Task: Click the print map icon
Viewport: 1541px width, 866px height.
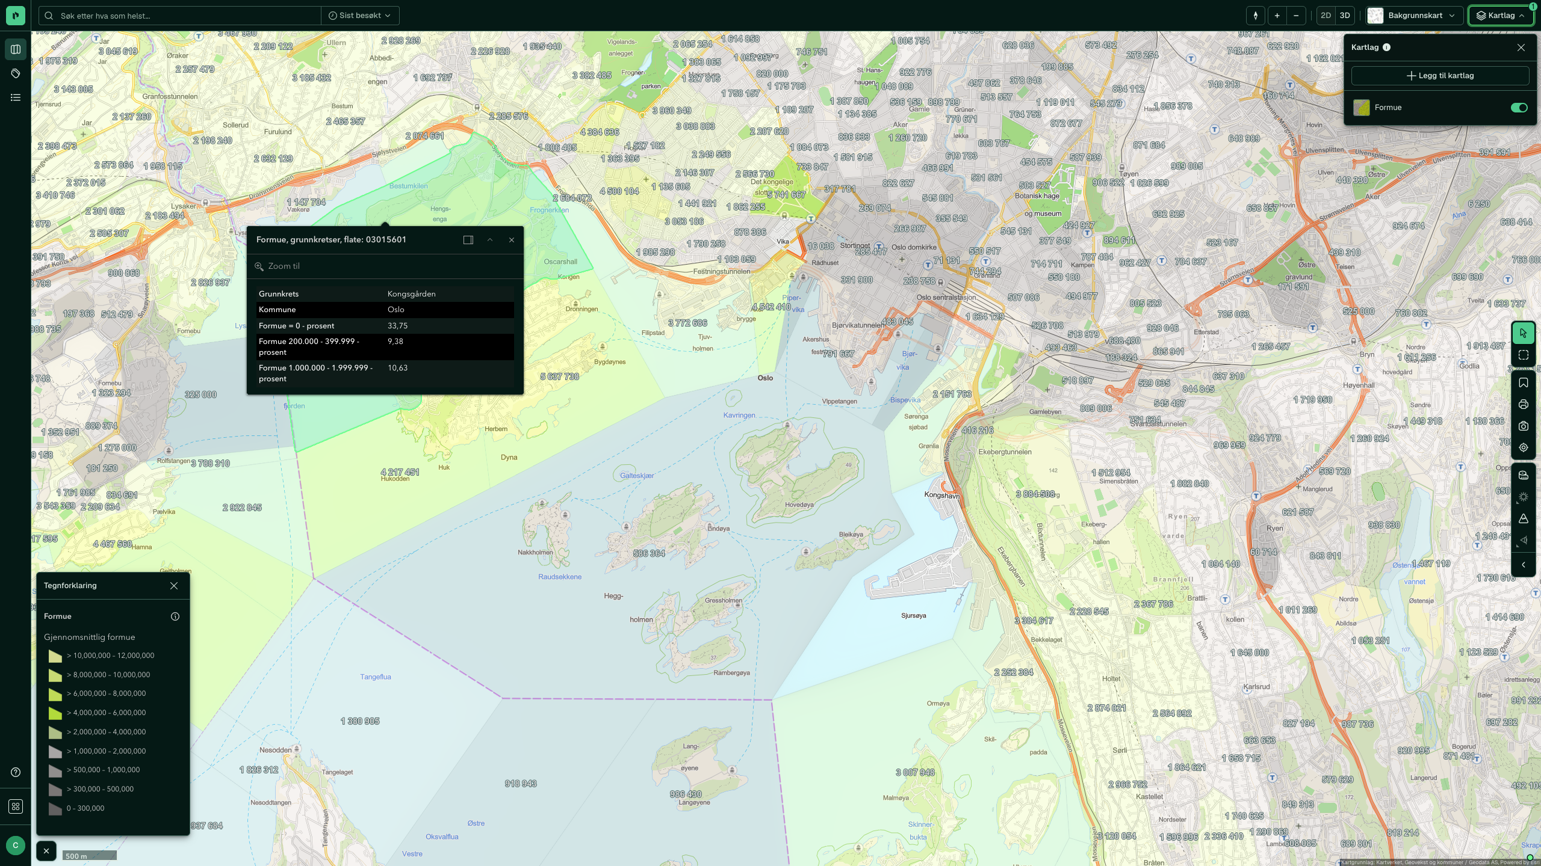Action: (x=1523, y=405)
